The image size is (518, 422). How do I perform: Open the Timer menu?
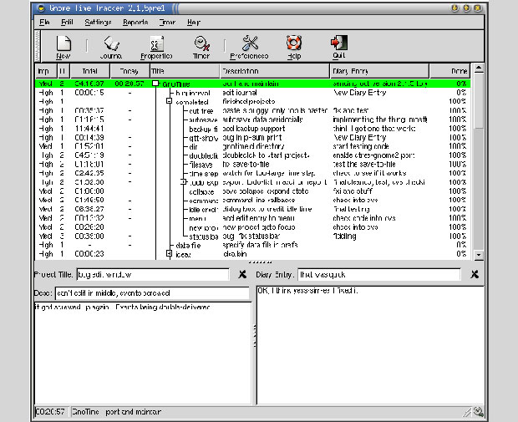pos(167,22)
